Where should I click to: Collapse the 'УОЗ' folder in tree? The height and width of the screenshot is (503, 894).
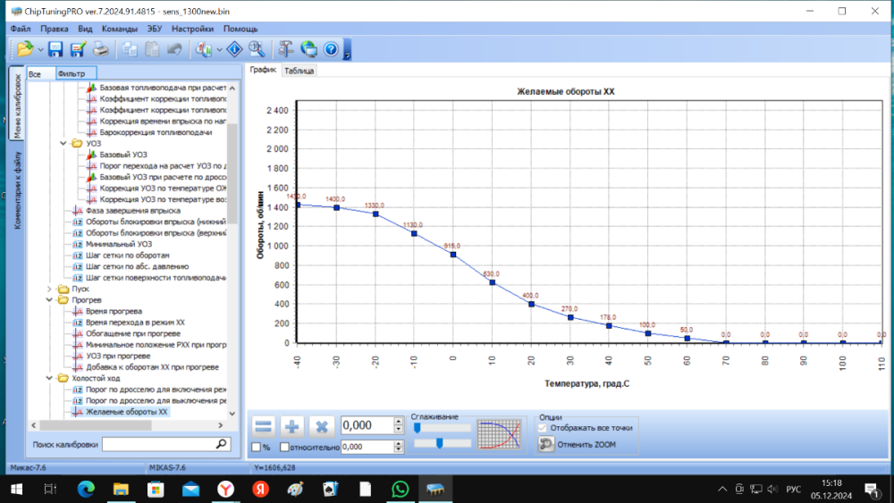click(63, 143)
